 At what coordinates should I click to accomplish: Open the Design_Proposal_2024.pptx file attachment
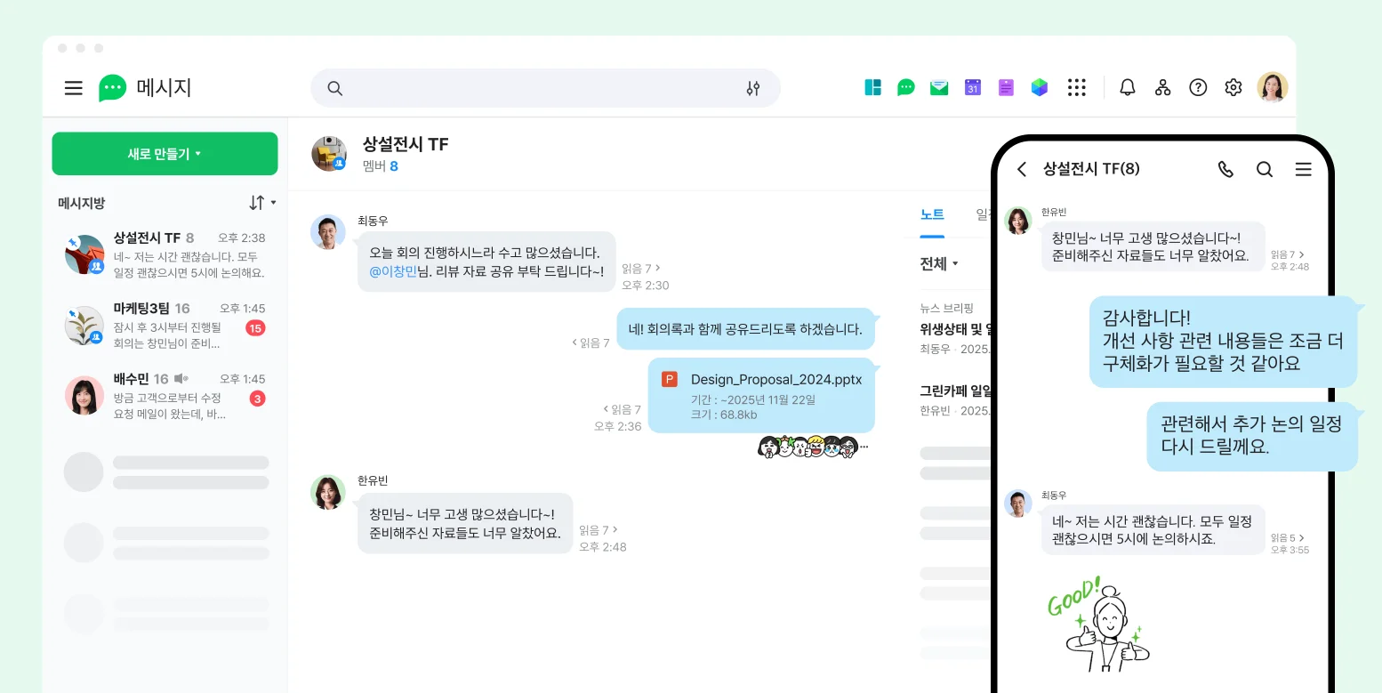(761, 396)
